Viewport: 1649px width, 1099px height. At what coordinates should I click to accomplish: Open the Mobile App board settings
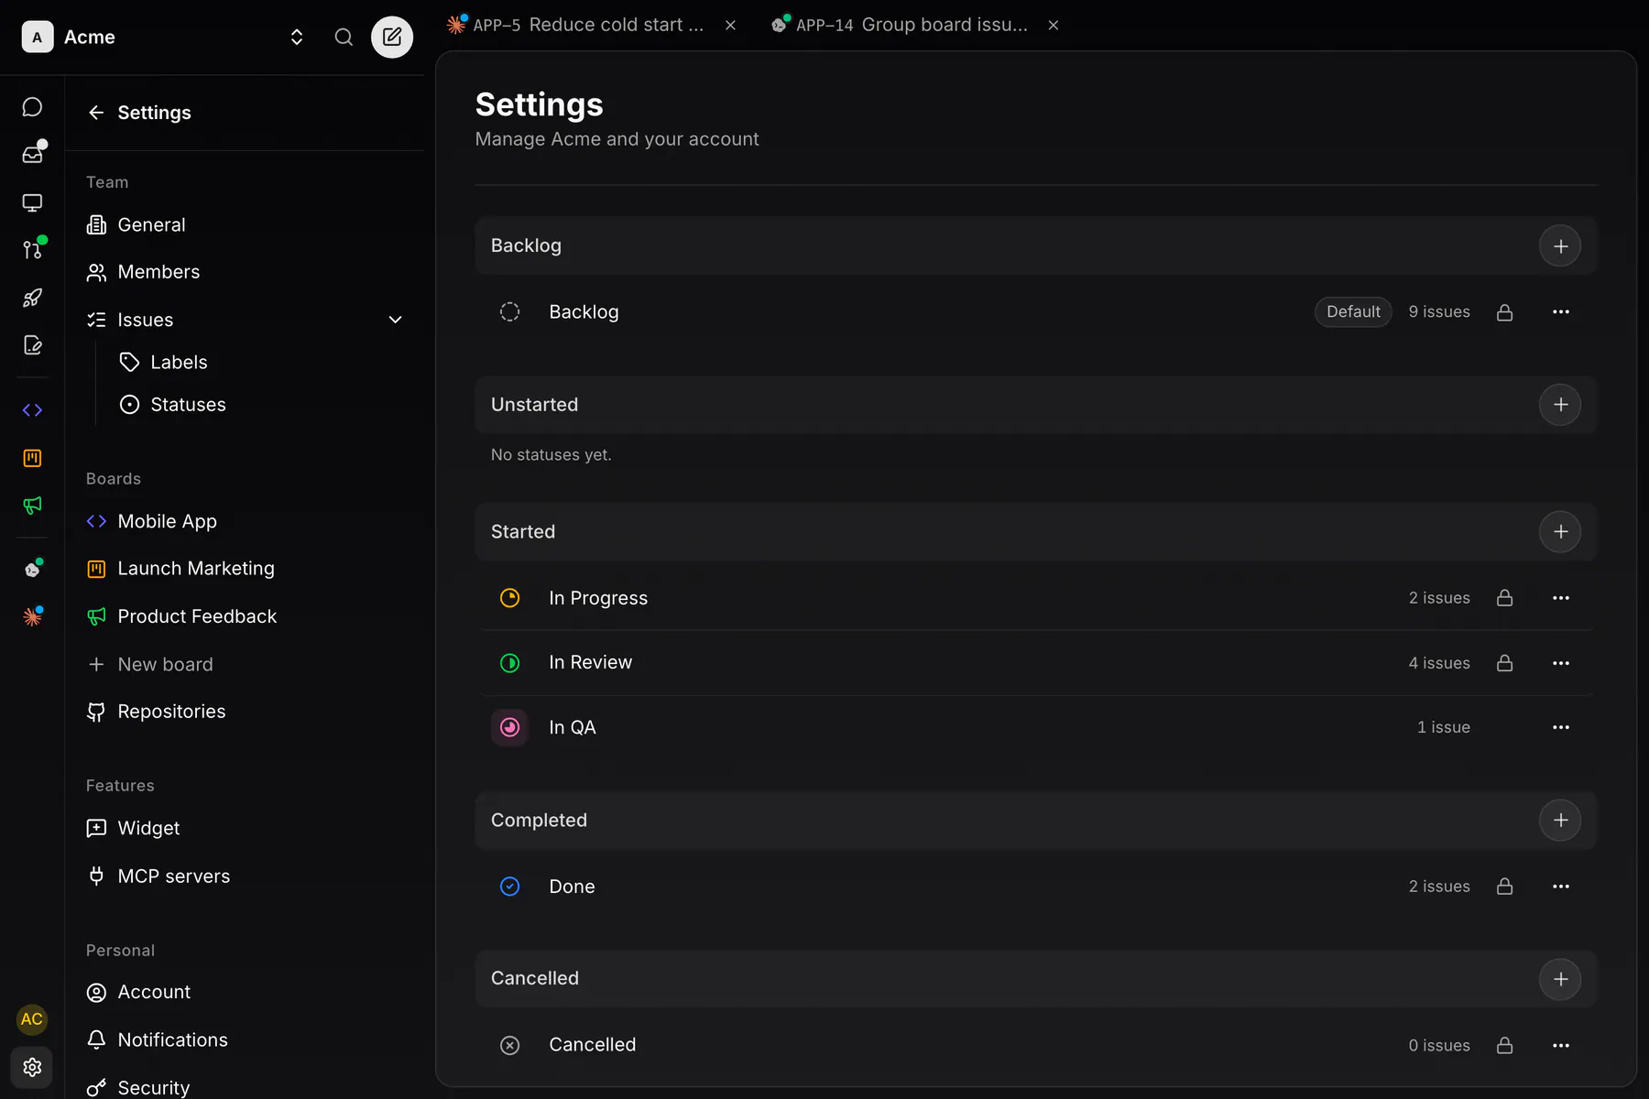[152, 521]
